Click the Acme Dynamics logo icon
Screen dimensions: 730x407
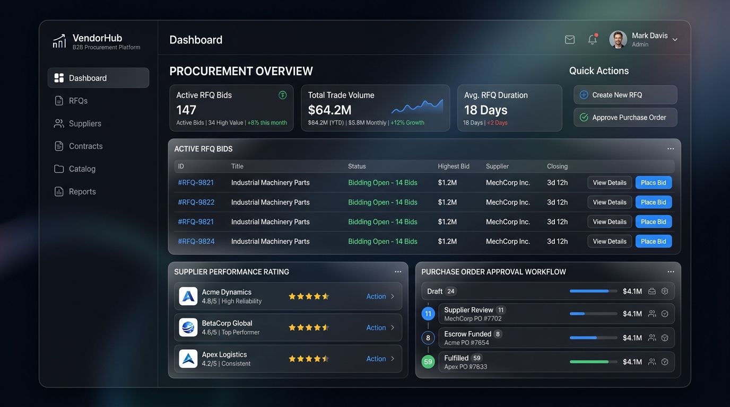click(188, 296)
